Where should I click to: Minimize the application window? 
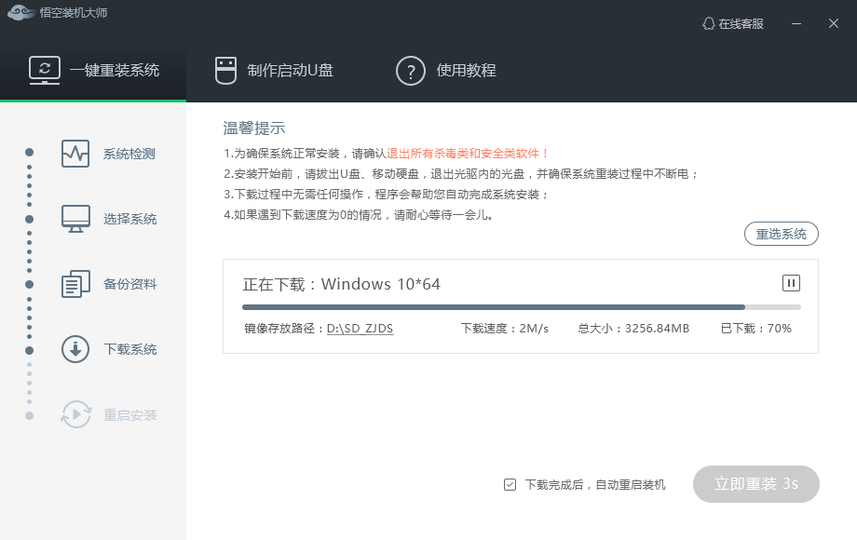coord(796,23)
